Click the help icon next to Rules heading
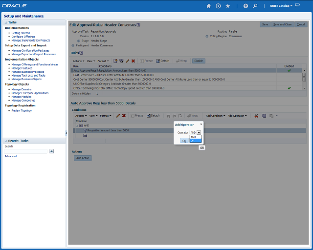313x250 pixels. pos(81,53)
